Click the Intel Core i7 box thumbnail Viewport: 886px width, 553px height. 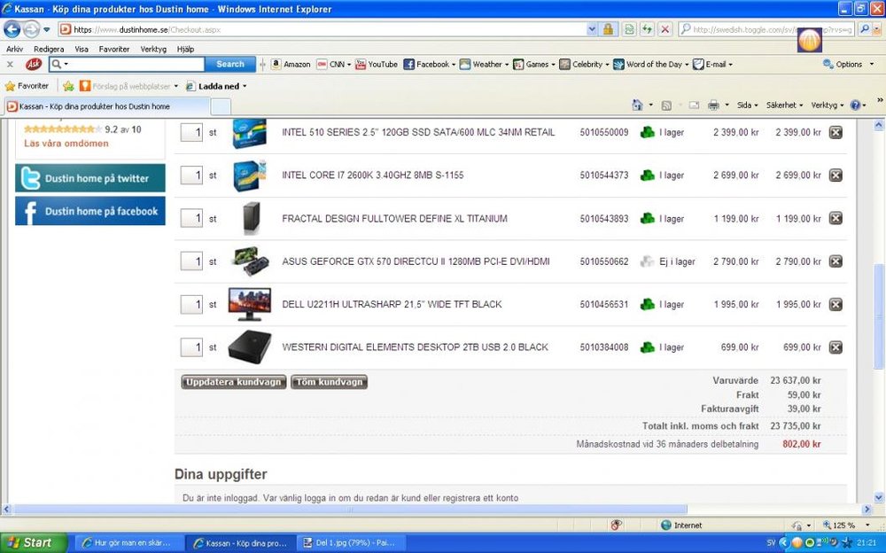[x=249, y=175]
